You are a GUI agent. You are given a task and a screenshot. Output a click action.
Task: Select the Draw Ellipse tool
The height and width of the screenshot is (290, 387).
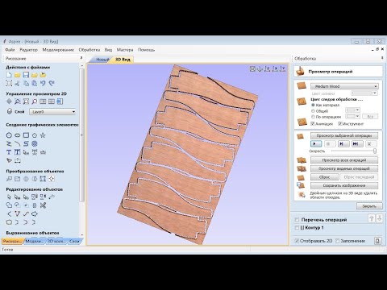pyautogui.click(x=18, y=135)
